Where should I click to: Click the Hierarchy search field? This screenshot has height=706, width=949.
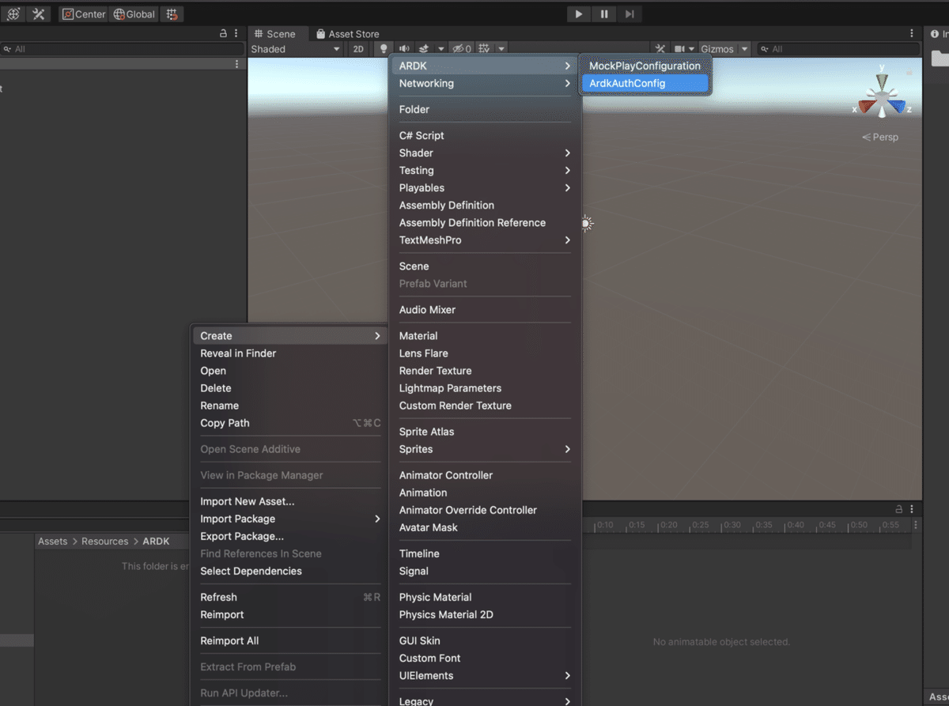[x=122, y=49]
